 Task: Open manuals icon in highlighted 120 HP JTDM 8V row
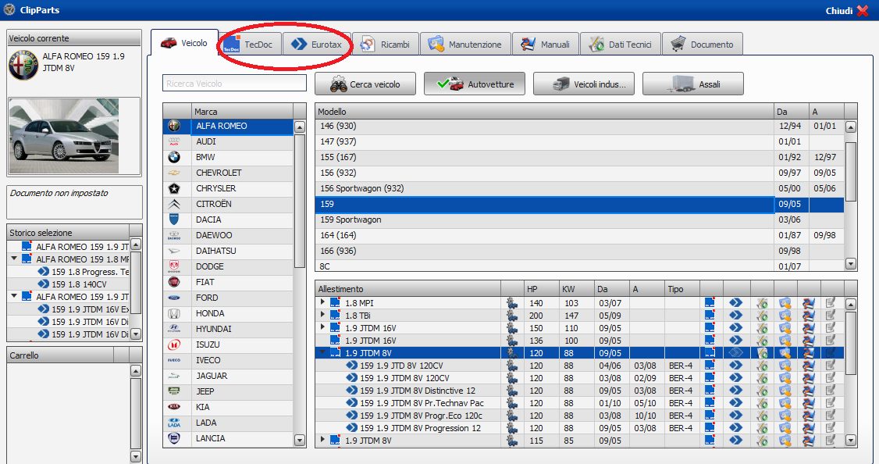(808, 353)
